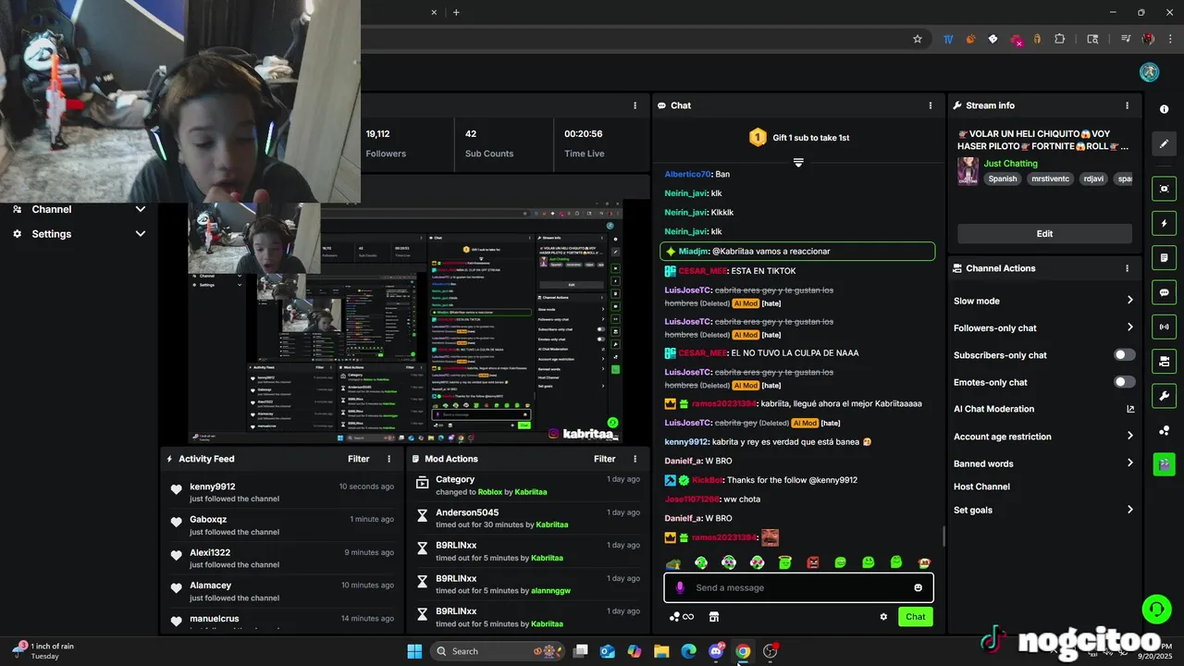Open Chrome media controls icon
The height and width of the screenshot is (666, 1184).
[x=1126, y=39]
